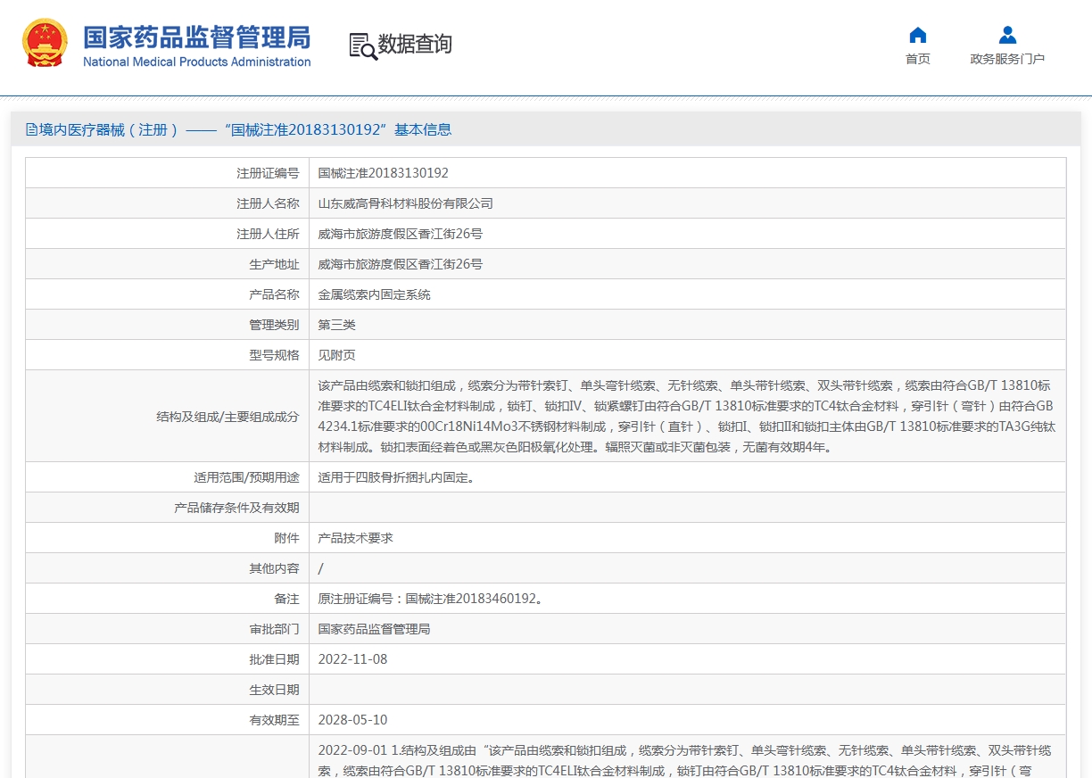Click 国家药品监督管理局 in 审批部门 row

pyautogui.click(x=374, y=629)
